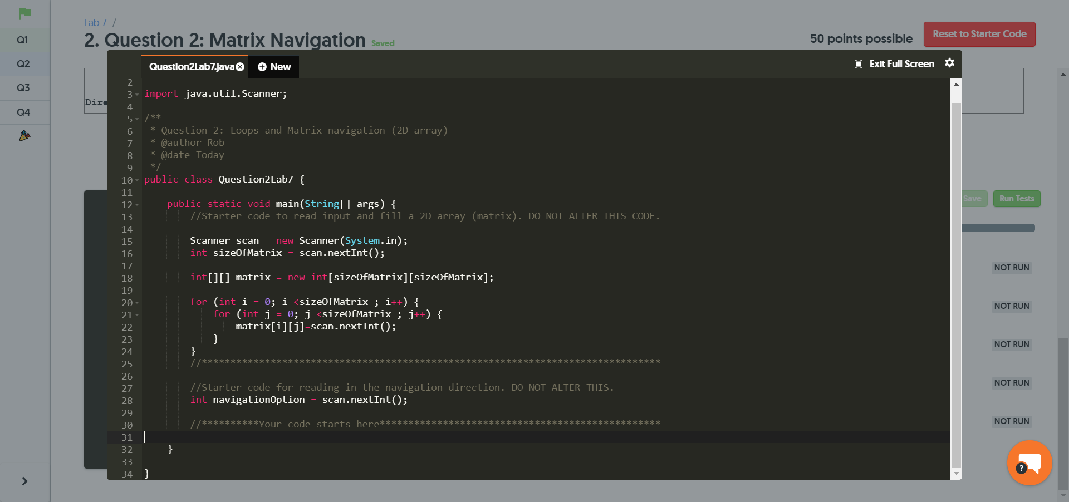
Task: Open the help chat bubble
Action: [x=1029, y=463]
